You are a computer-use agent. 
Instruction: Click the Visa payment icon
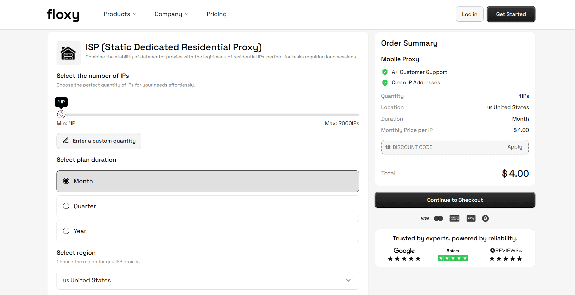point(425,218)
